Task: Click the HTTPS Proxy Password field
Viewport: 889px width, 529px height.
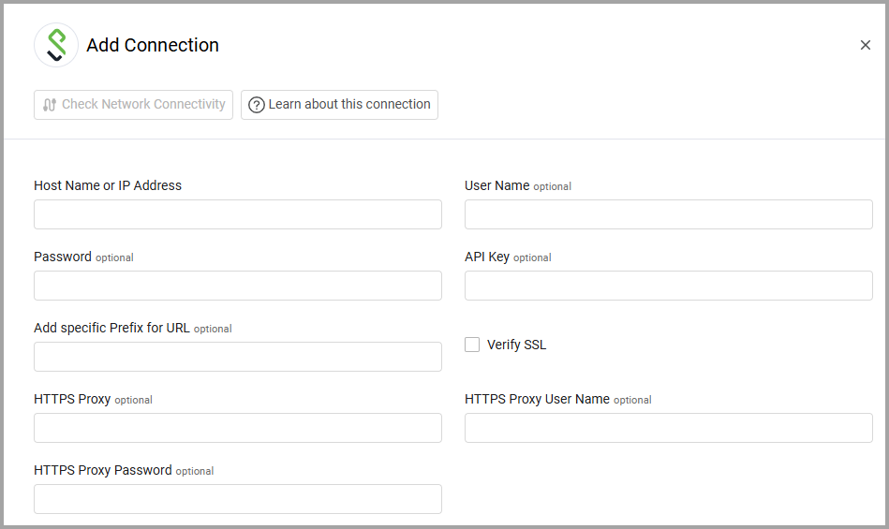Action: pos(238,499)
